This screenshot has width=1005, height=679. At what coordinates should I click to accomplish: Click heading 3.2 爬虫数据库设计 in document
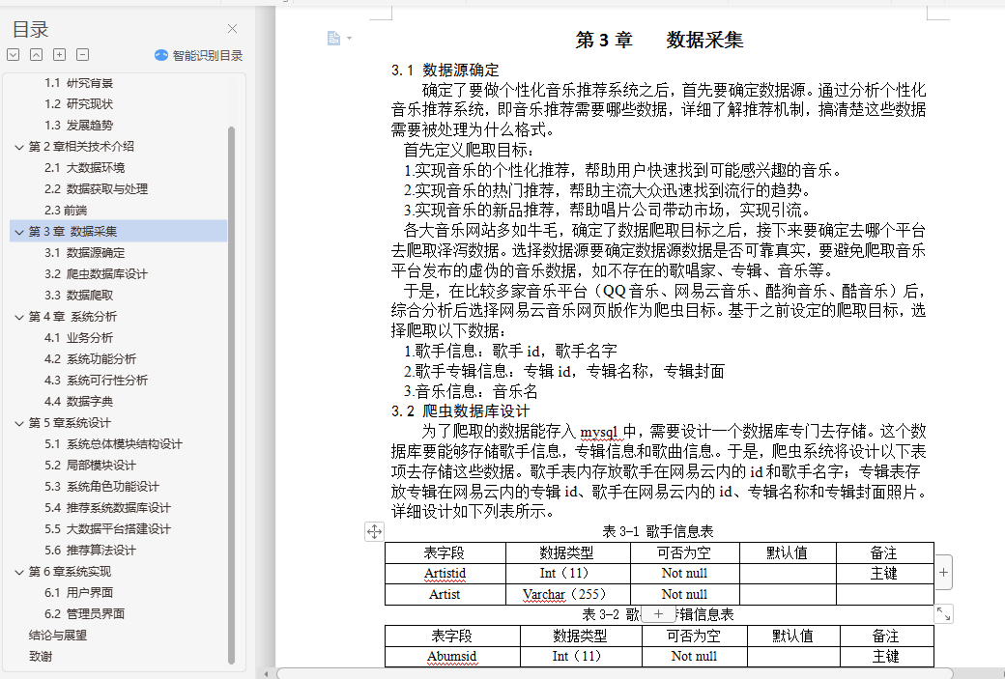point(460,410)
